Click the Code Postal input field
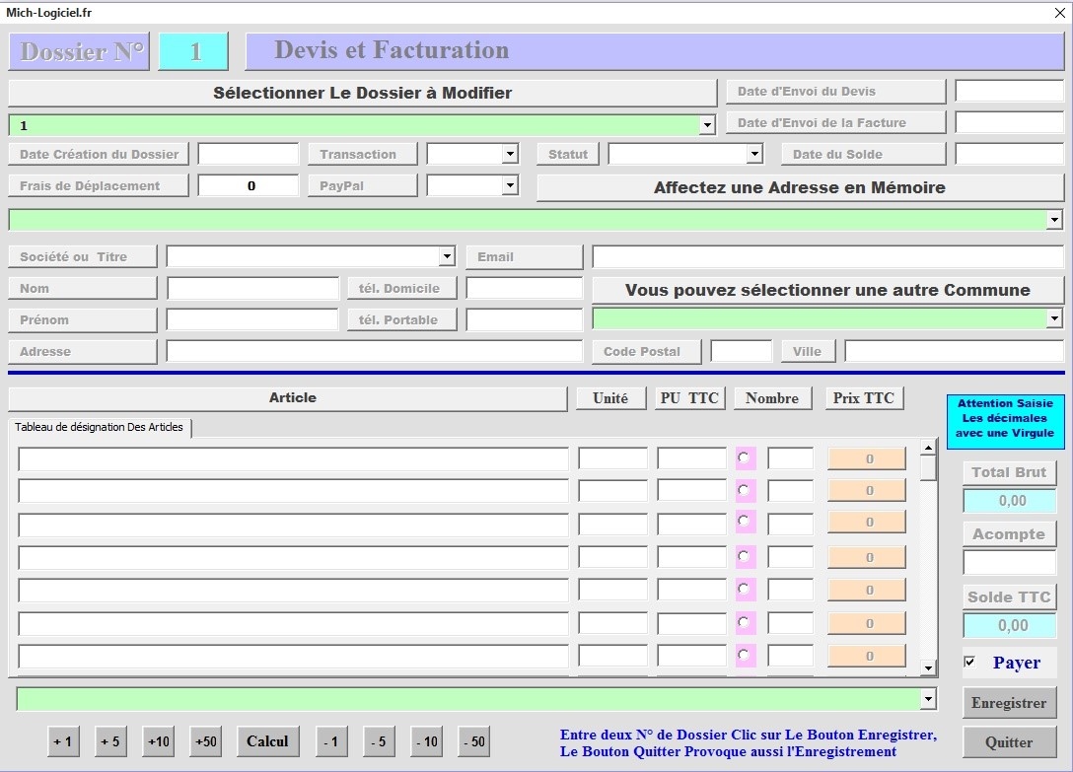The image size is (1073, 772). point(741,351)
